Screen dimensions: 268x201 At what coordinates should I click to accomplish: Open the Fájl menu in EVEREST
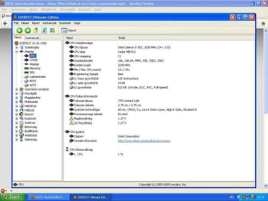(x=16, y=23)
